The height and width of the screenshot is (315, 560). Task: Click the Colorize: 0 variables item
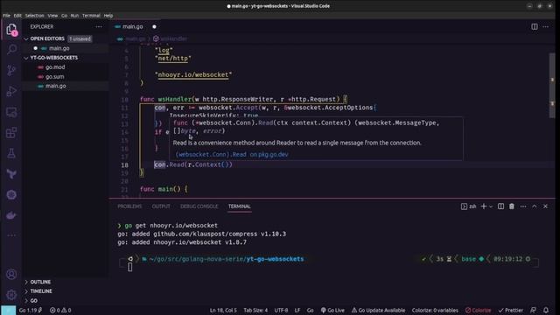[435, 311]
